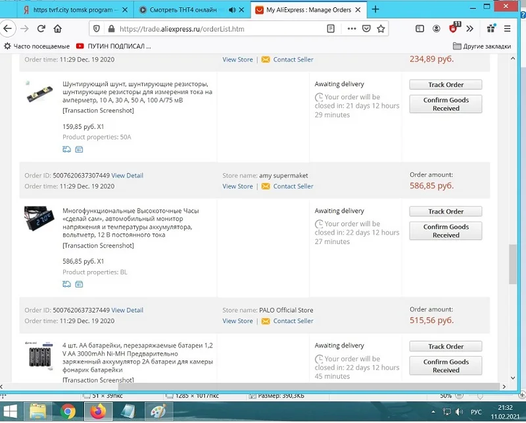The height and width of the screenshot is (423, 526).
Task: Reload the page with the refresh icon
Action: [x=41, y=29]
